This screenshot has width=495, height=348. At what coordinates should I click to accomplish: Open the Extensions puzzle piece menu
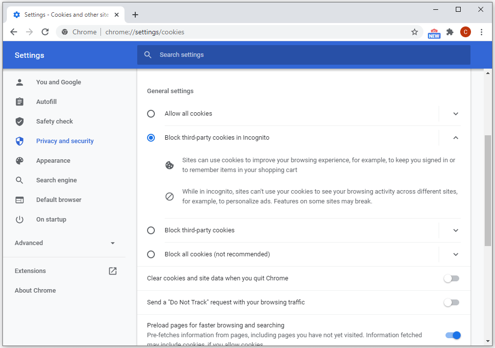pos(450,32)
